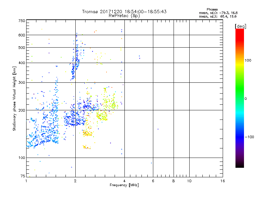Image resolution: width=262 pixels, height=197 pixels.
Task: Click y-axis tick label '750'
Action: pos(22,21)
